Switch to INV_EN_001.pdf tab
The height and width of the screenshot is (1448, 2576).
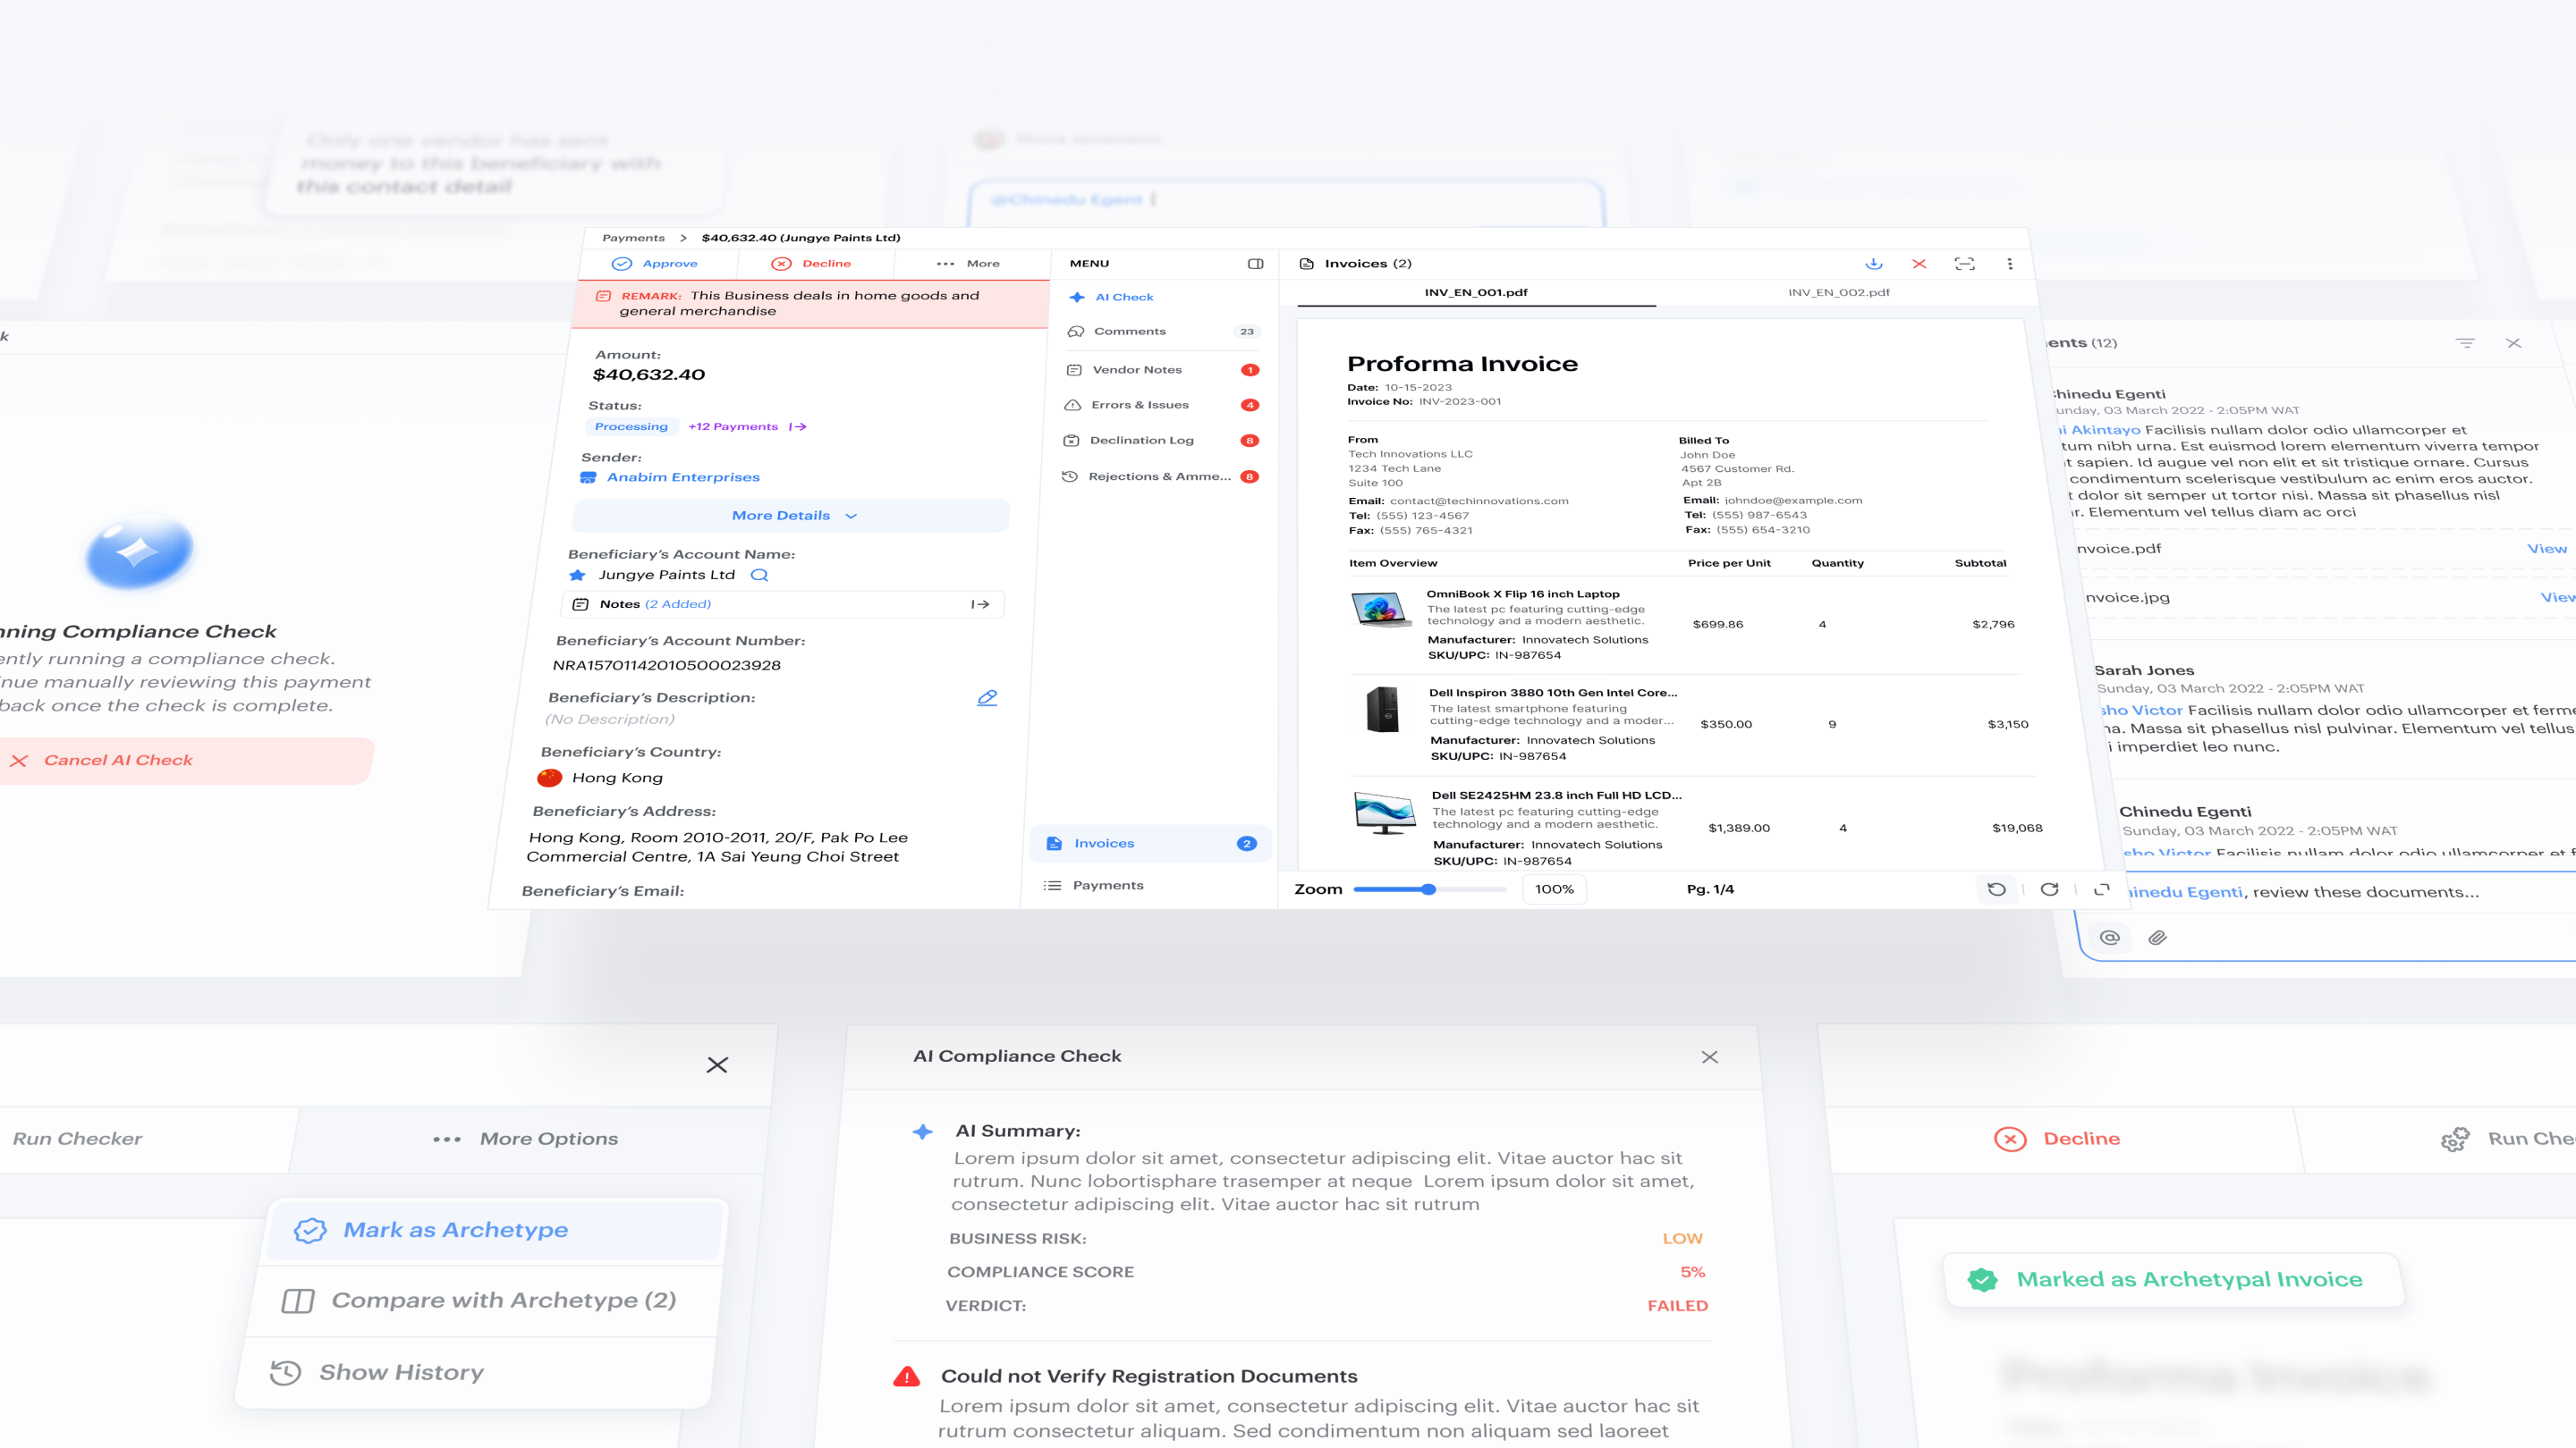1476,293
